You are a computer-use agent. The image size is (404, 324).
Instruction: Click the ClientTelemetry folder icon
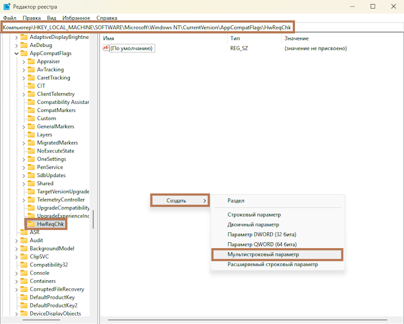(31, 94)
